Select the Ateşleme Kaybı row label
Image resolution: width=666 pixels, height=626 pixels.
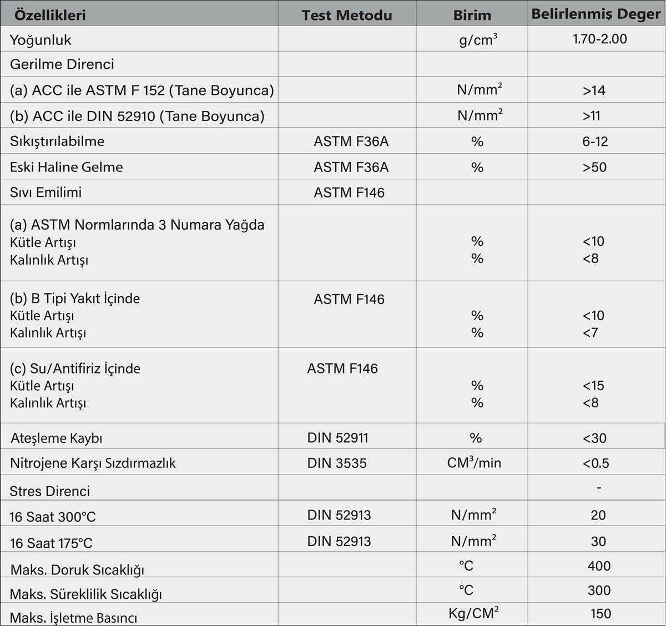click(57, 438)
